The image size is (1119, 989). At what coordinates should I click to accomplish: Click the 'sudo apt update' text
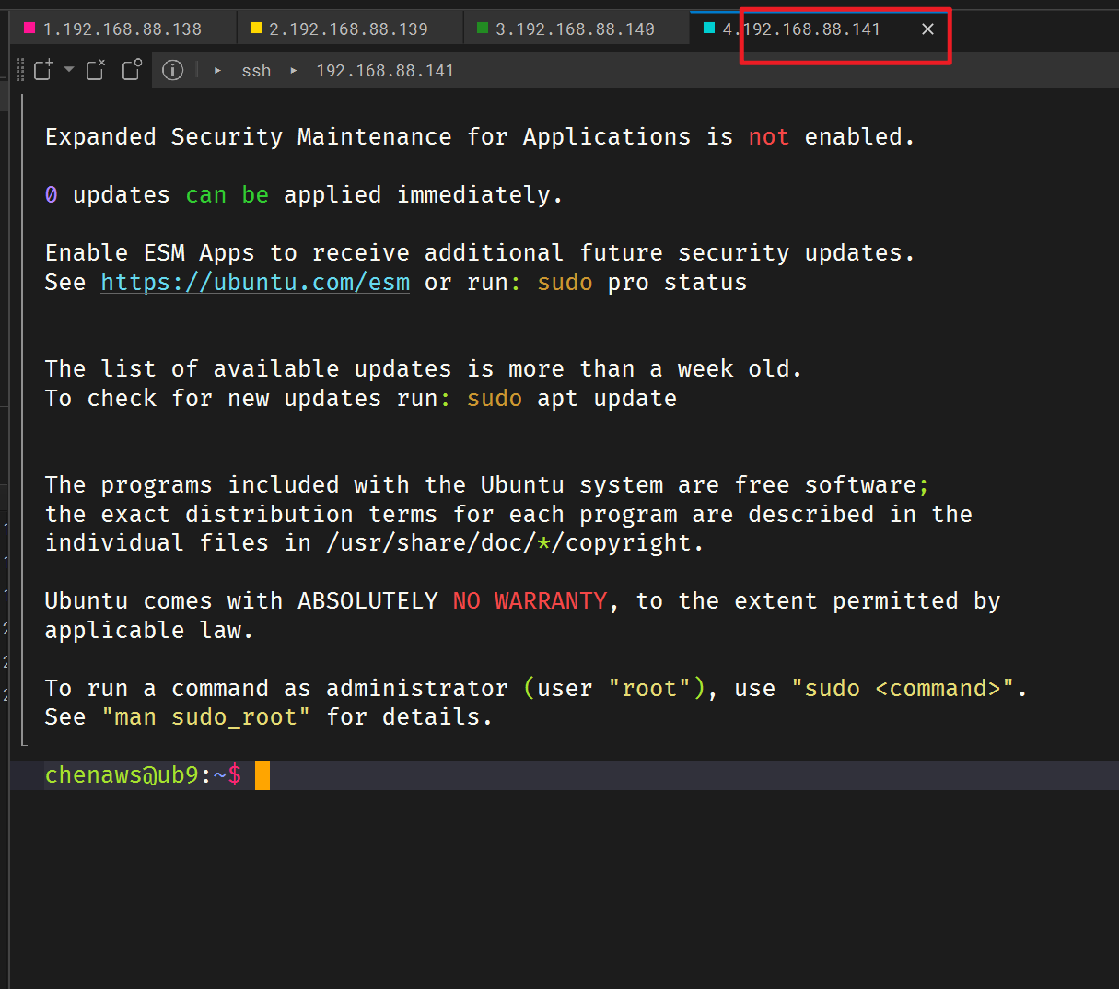572,399
